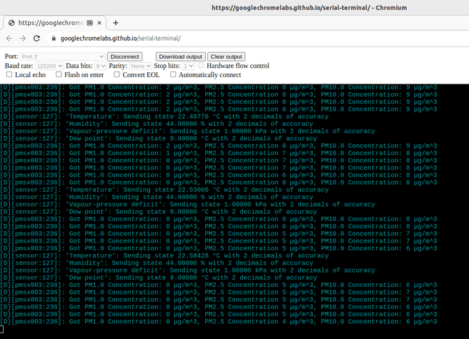Click the Chromium window title text
The height and width of the screenshot is (339, 469).
point(310,8)
